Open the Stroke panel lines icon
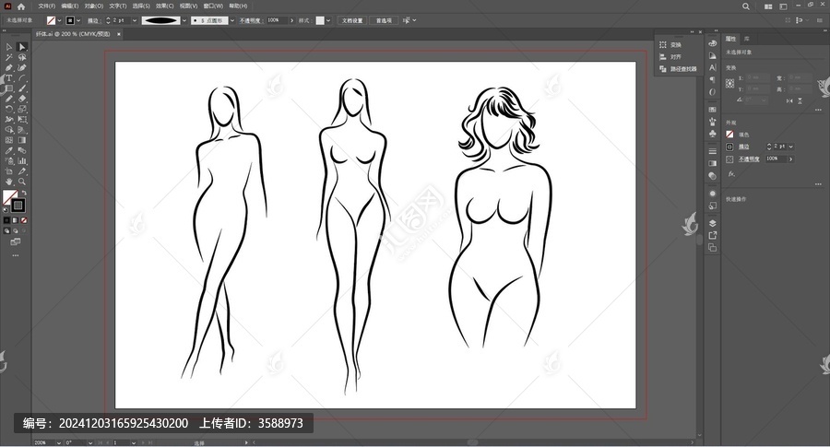 713,151
